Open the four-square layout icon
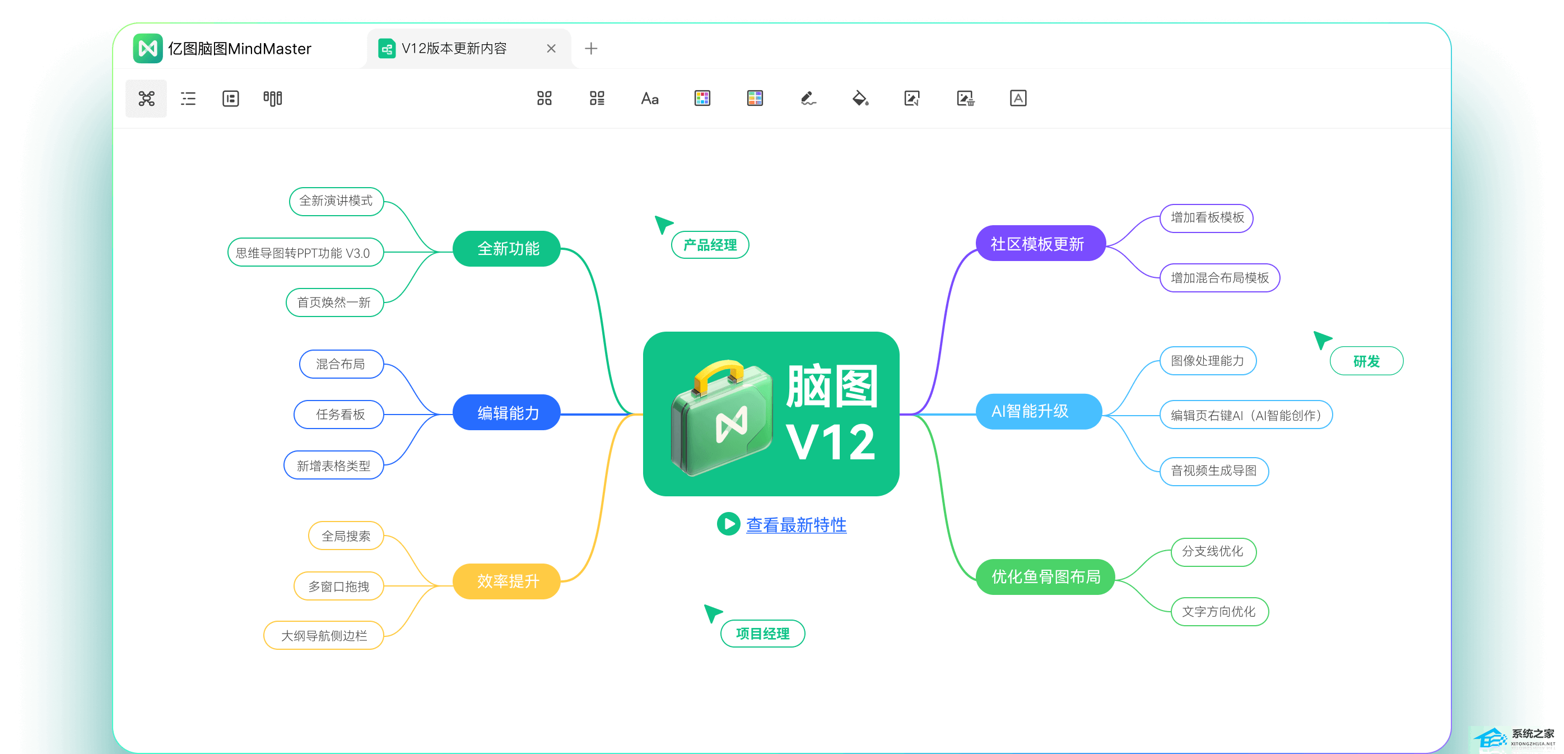 click(x=544, y=99)
